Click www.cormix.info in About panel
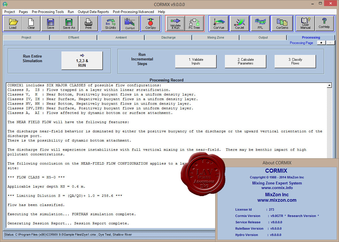 coord(277,188)
